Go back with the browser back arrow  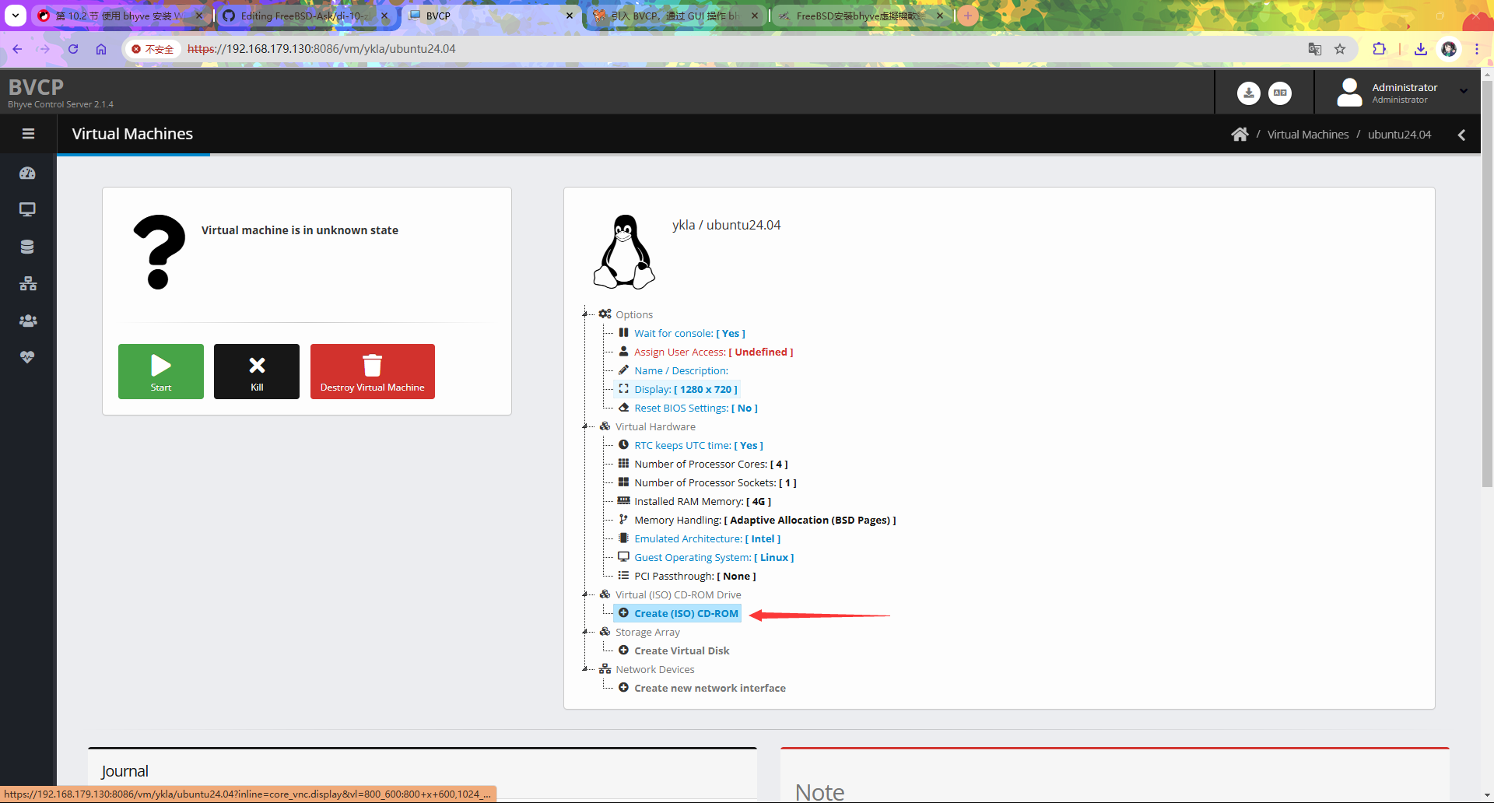(17, 49)
